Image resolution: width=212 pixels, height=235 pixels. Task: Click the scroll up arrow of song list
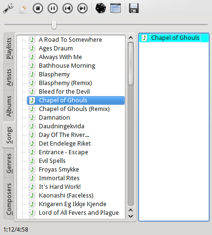tap(131, 38)
